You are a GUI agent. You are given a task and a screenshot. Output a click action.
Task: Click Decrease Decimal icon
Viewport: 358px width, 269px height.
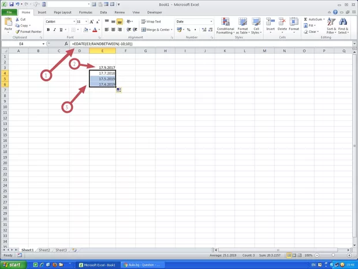coord(210,30)
